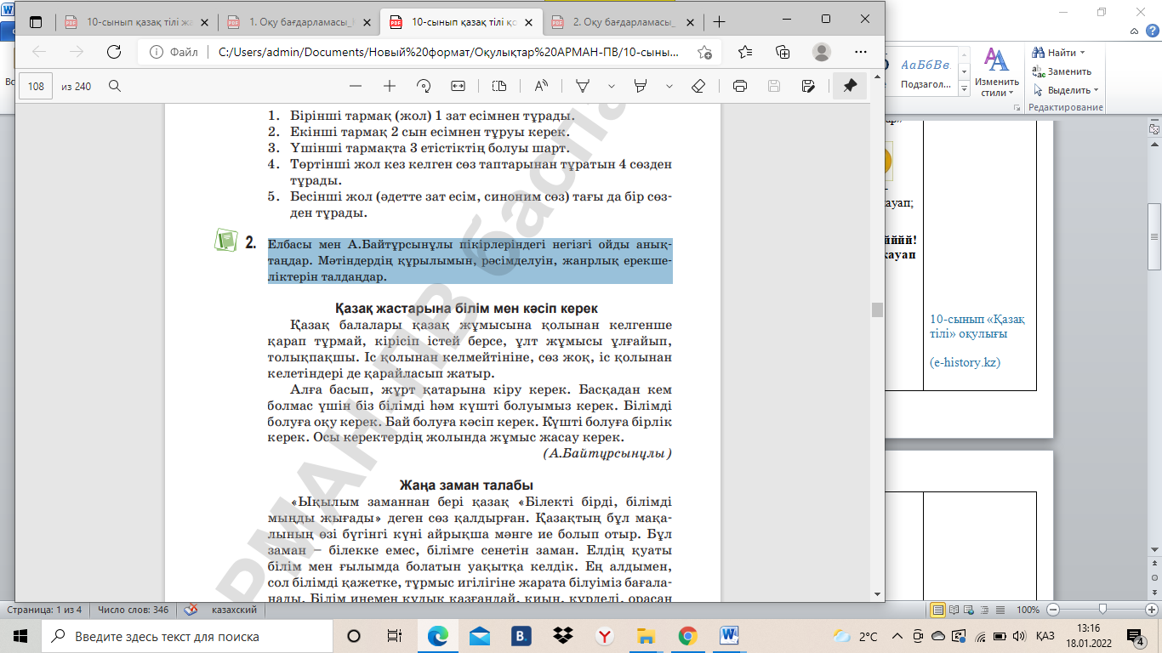This screenshot has width=1162, height=653.
Task: Select Print Layout view in Word
Action: pyautogui.click(x=938, y=610)
